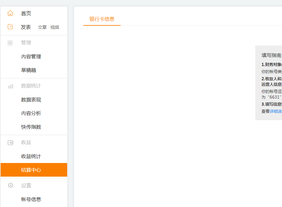The height and width of the screenshot is (207, 282).
Task: Click the gear icon beside 设置
Action: [x=10, y=185]
